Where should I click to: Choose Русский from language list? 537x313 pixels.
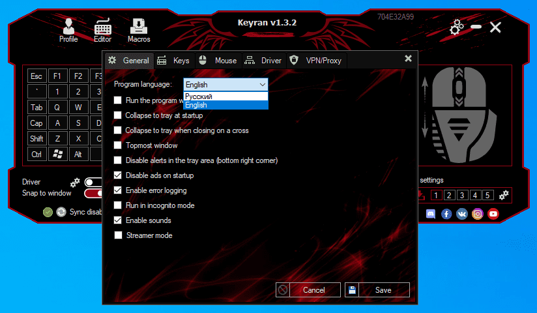(x=225, y=97)
